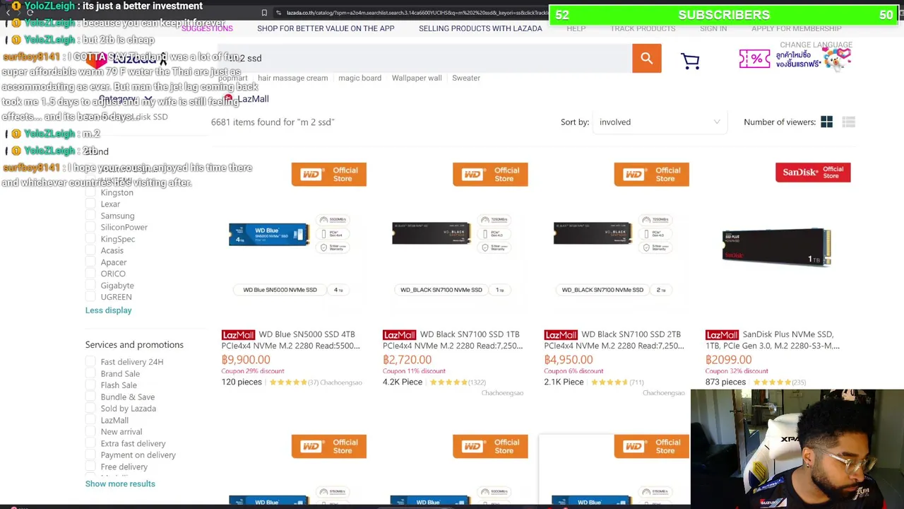
Task: Switch to list view layout icon
Action: click(x=849, y=122)
